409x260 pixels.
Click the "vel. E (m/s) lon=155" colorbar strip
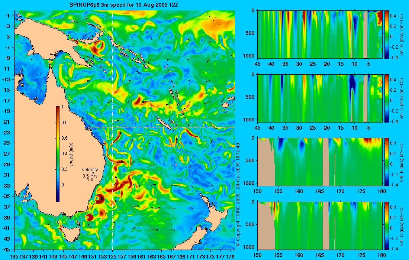pyautogui.click(x=387, y=34)
